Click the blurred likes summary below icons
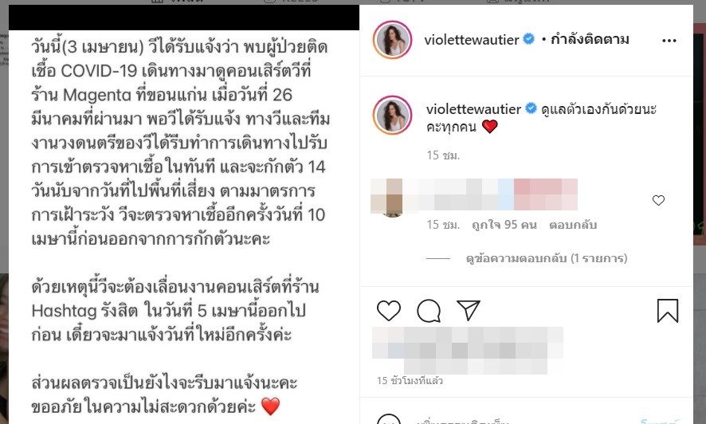This screenshot has width=706, height=424. 468,351
